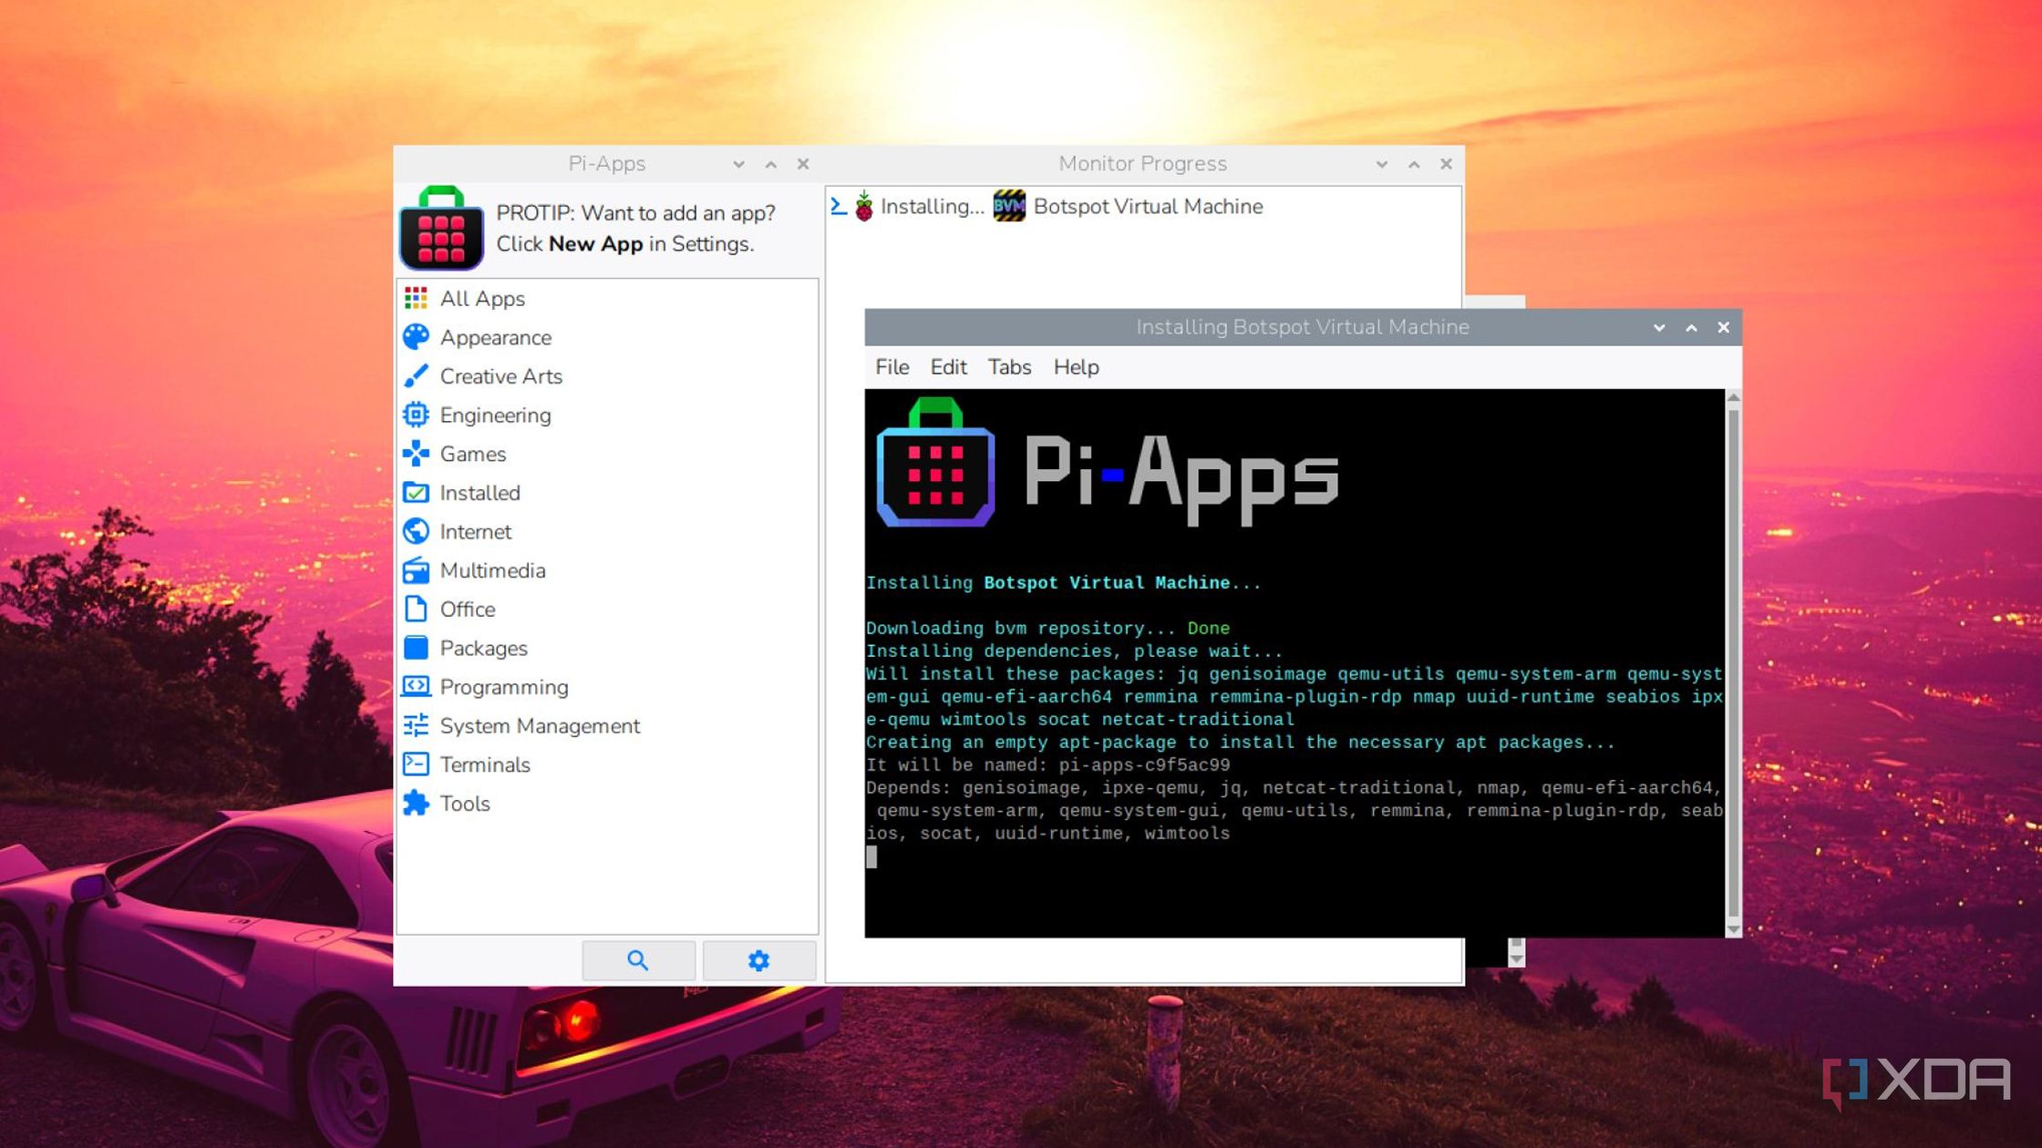Click the Tools puzzle piece icon

(416, 804)
